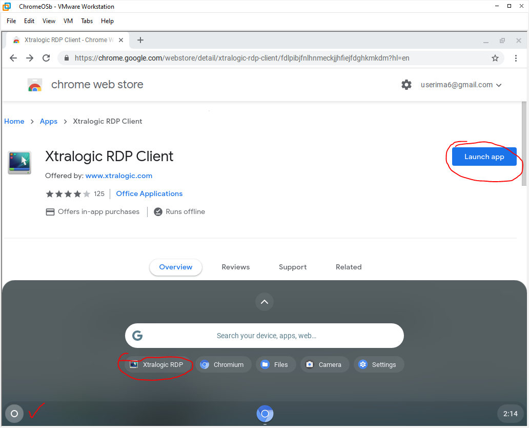Switch to the Related tab
Image resolution: width=529 pixels, height=428 pixels.
349,267
